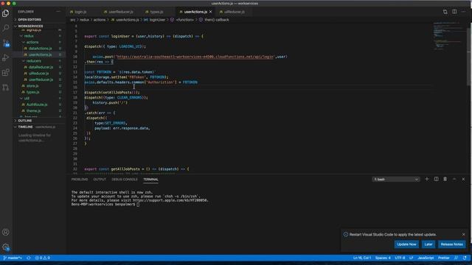This screenshot has width=472, height=265.
Task: Collapse the redux folder
Action: [29, 36]
